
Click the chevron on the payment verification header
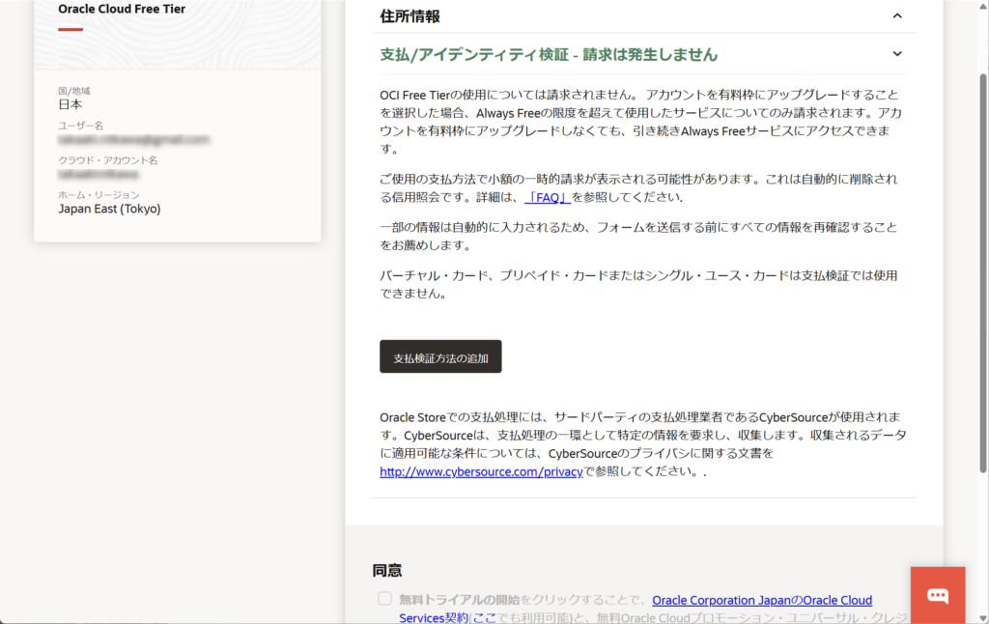pyautogui.click(x=895, y=54)
